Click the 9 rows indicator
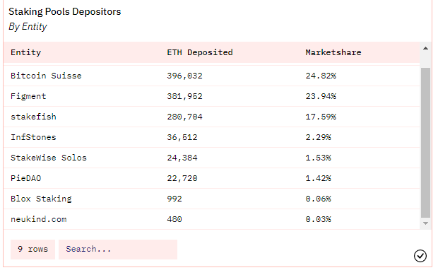The width and height of the screenshot is (438, 275). click(32, 250)
